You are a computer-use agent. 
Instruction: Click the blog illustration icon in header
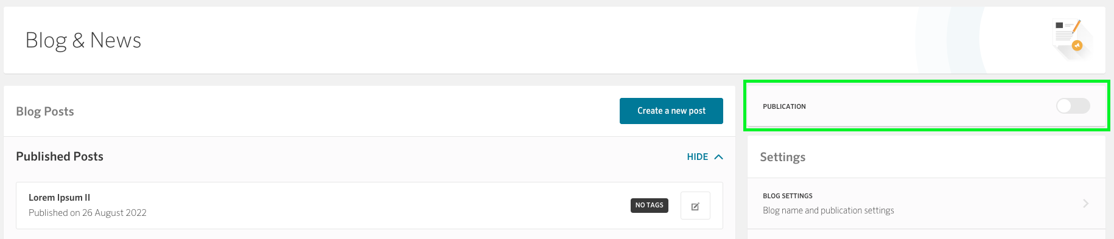[x=1071, y=38]
